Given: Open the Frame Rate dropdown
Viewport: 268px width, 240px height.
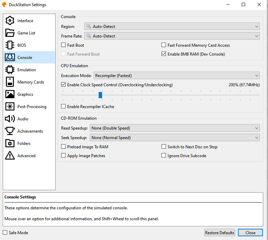Looking at the screenshot, I should pyautogui.click(x=172, y=36).
